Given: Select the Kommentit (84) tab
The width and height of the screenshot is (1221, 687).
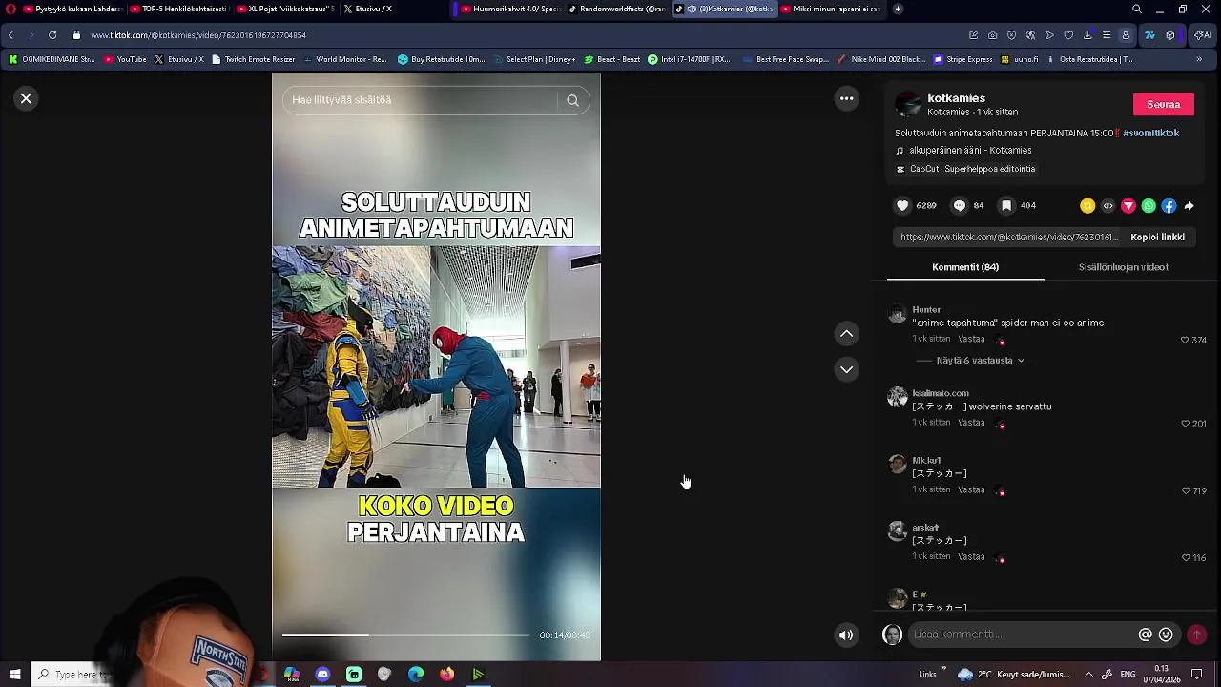Looking at the screenshot, I should pyautogui.click(x=965, y=267).
